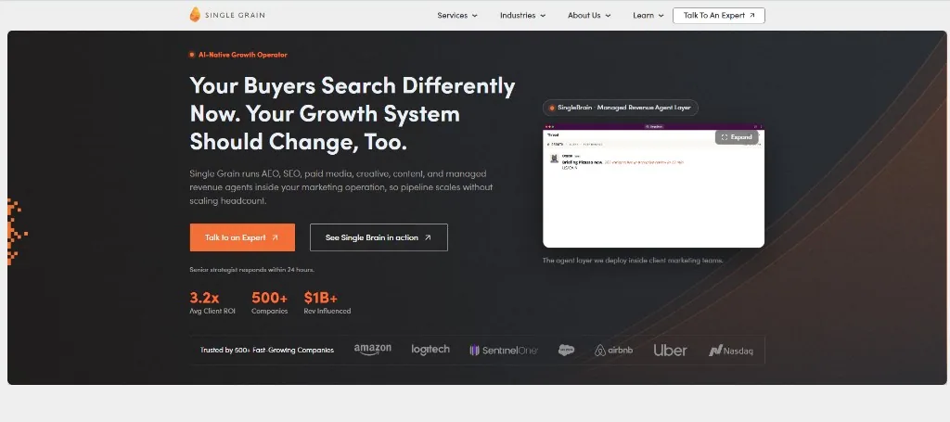Click the SINGLE GRAIN wordmark text
This screenshot has width=950, height=422.
[235, 15]
